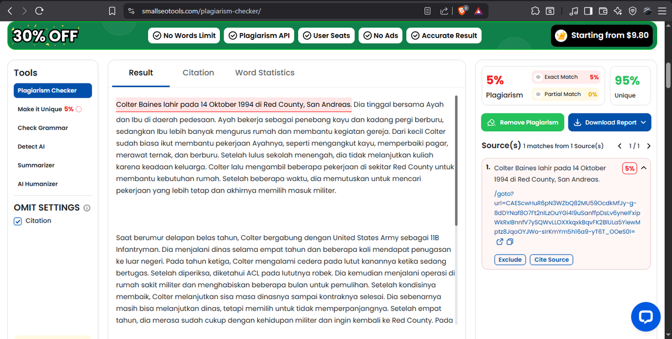Viewport: 672px width, 339px height.
Task: Open reader mode icon in address bar
Action: pyautogui.click(x=428, y=10)
